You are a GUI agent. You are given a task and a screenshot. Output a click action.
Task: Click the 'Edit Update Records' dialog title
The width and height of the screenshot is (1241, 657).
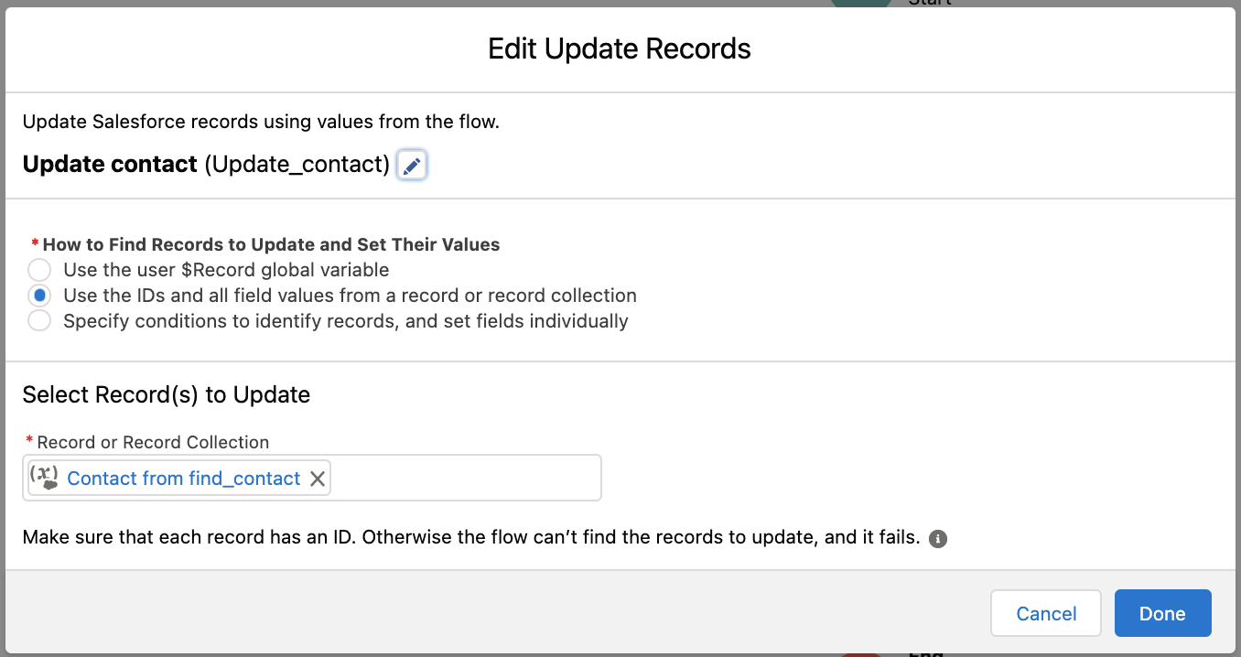point(620,48)
